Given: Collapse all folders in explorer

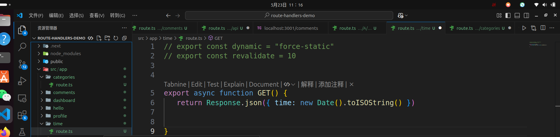Looking at the screenshot, I should [124, 38].
